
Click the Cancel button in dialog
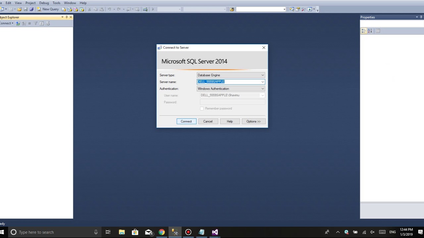click(208, 121)
